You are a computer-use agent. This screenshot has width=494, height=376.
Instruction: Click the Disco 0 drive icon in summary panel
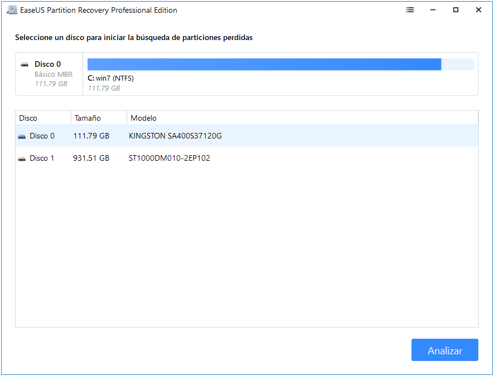(x=25, y=65)
